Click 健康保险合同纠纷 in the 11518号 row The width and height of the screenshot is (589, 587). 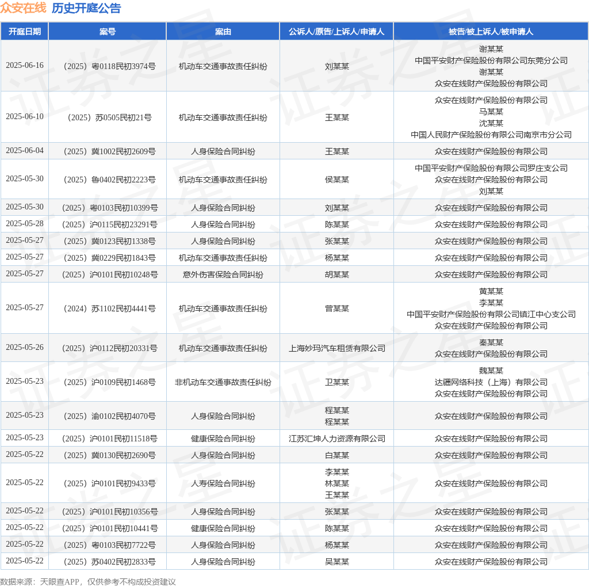pos(223,439)
